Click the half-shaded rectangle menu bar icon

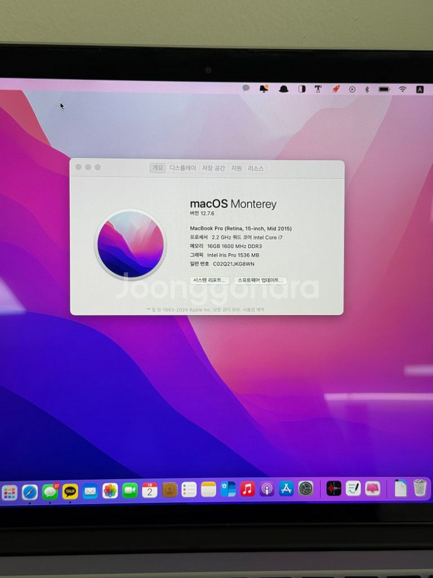(302, 89)
